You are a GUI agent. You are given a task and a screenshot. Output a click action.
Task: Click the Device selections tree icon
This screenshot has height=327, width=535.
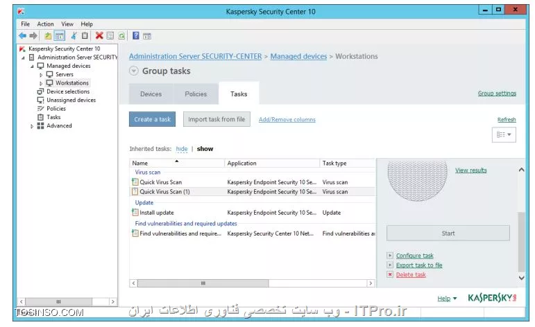[x=40, y=91]
